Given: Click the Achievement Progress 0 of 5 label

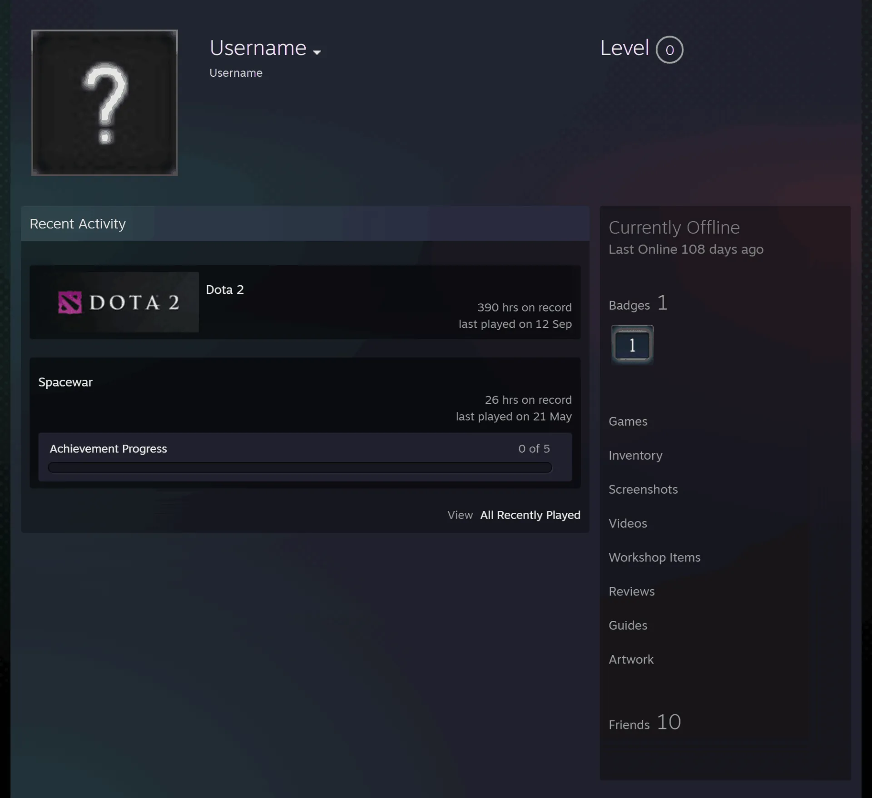Looking at the screenshot, I should [534, 449].
